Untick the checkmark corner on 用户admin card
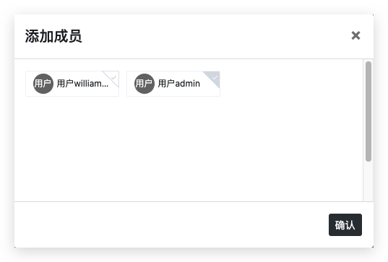Screen dimensions: 388x262 tap(215, 78)
